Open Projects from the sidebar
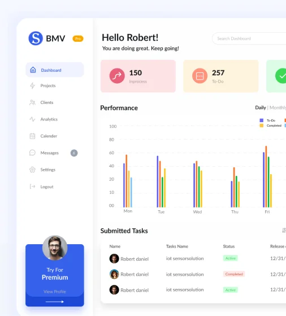This screenshot has width=286, height=316. pyautogui.click(x=48, y=86)
